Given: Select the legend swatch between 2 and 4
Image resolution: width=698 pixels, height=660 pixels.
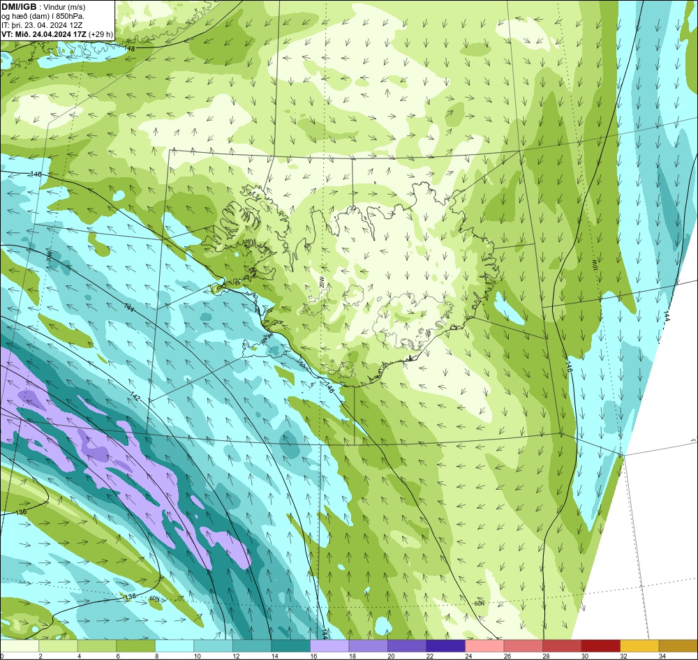Looking at the screenshot, I should [x=59, y=646].
